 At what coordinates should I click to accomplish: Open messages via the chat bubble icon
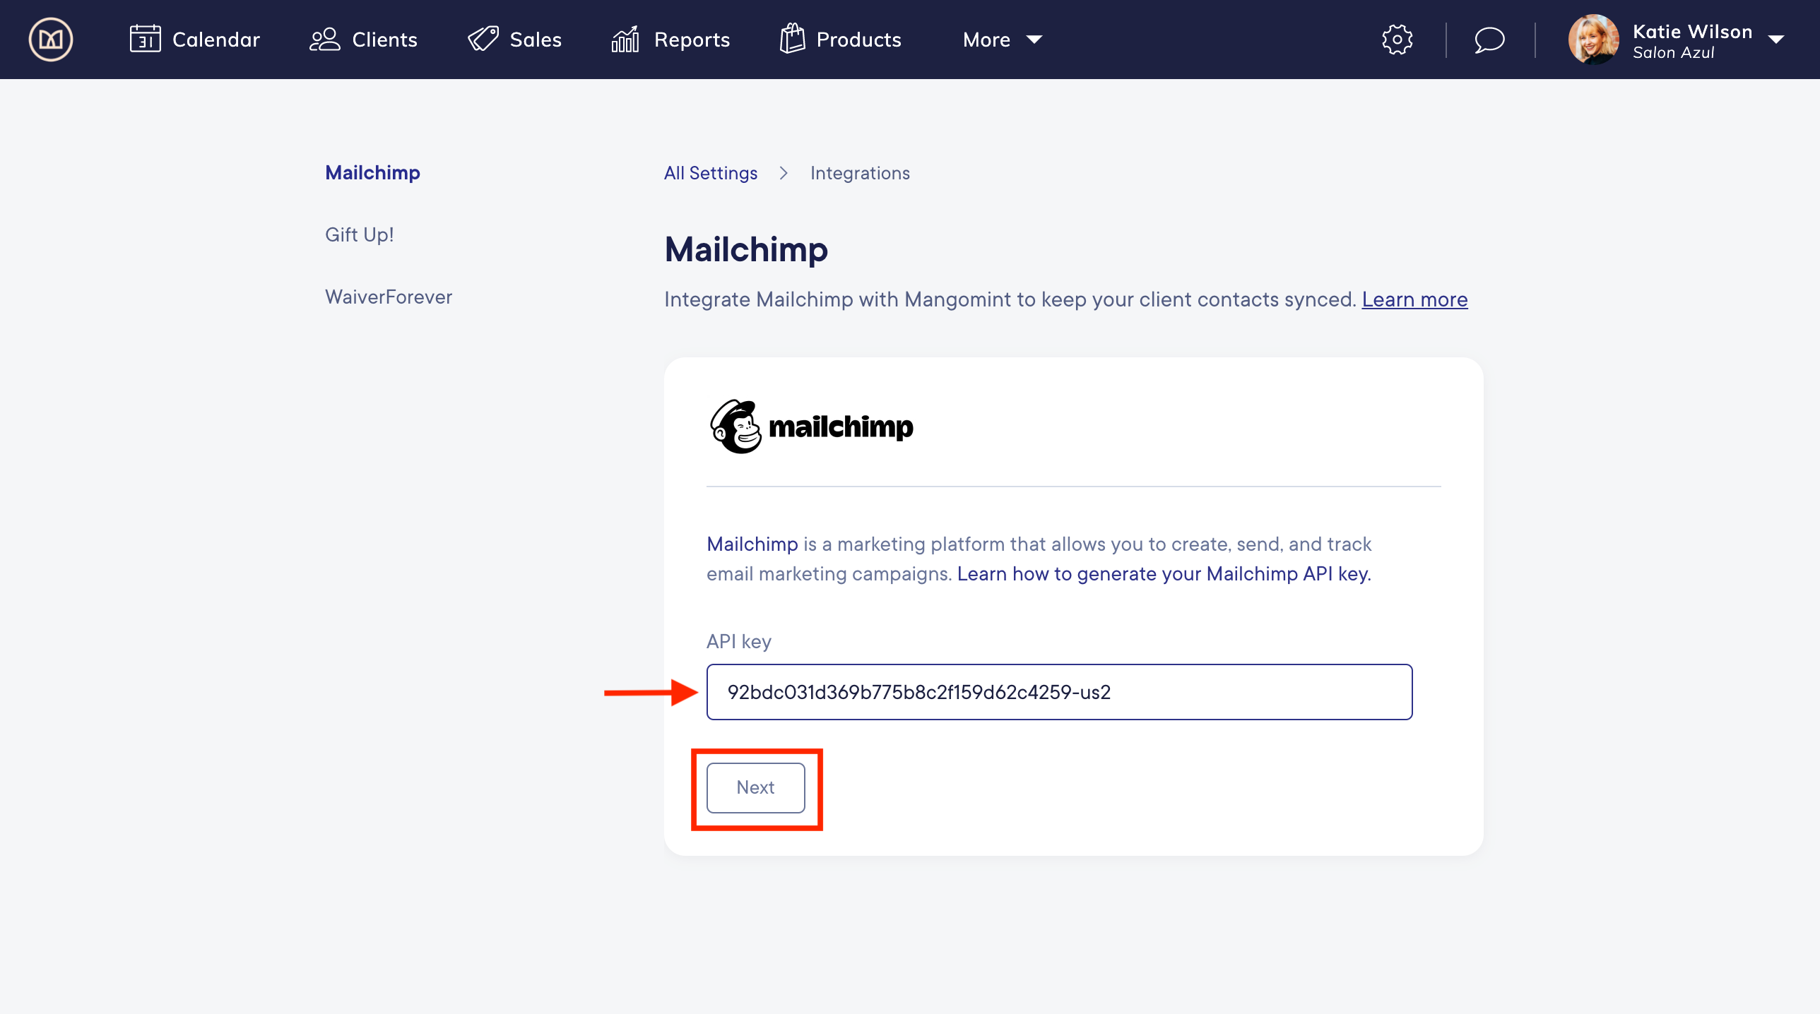pos(1489,40)
